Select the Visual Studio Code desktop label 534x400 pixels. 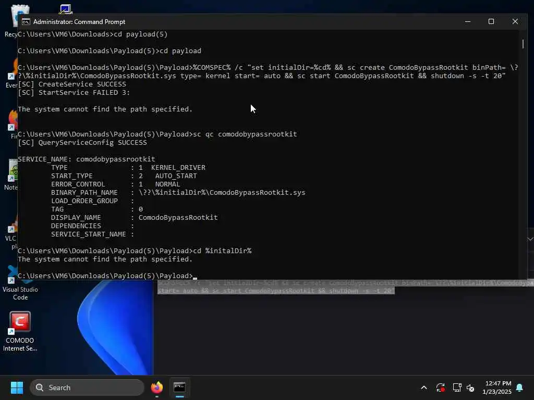pos(20,293)
